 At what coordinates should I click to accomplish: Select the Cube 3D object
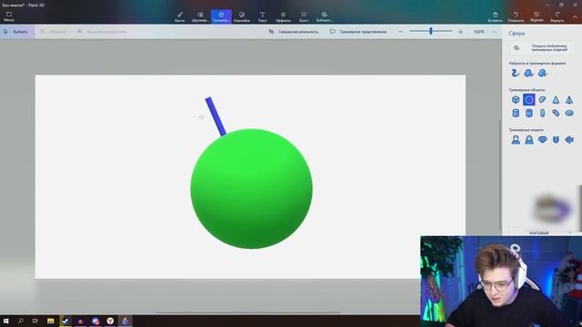point(516,99)
